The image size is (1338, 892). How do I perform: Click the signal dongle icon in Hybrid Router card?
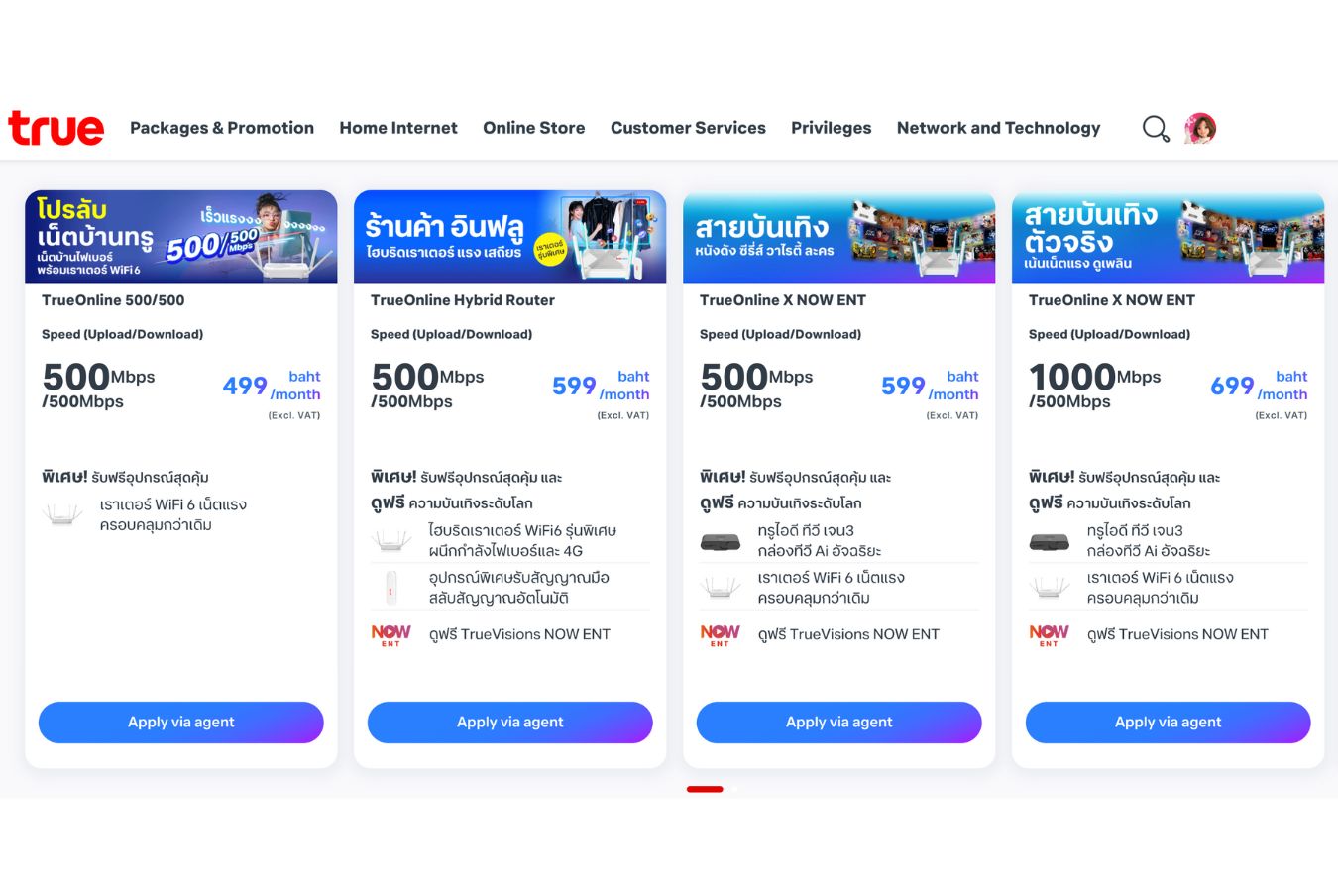click(x=390, y=588)
